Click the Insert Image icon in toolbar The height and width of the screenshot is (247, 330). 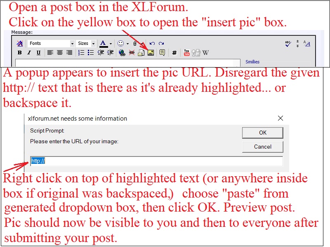tap(151, 53)
